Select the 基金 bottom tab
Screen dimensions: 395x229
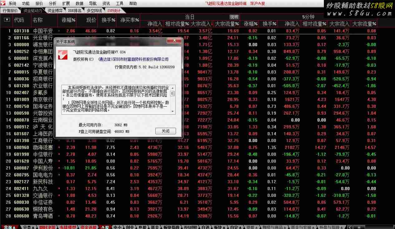tap(155, 227)
